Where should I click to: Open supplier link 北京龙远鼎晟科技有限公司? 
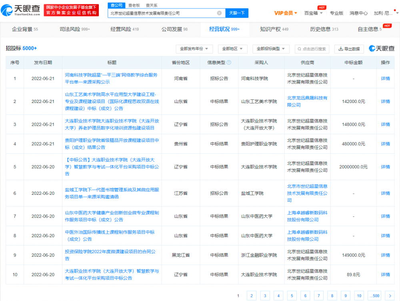[x=307, y=101]
